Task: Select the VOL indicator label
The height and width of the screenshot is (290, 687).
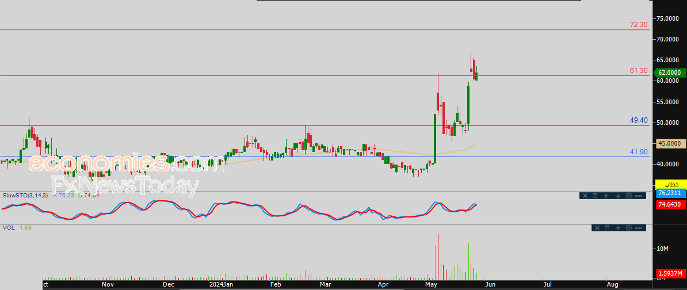Action: (9, 228)
